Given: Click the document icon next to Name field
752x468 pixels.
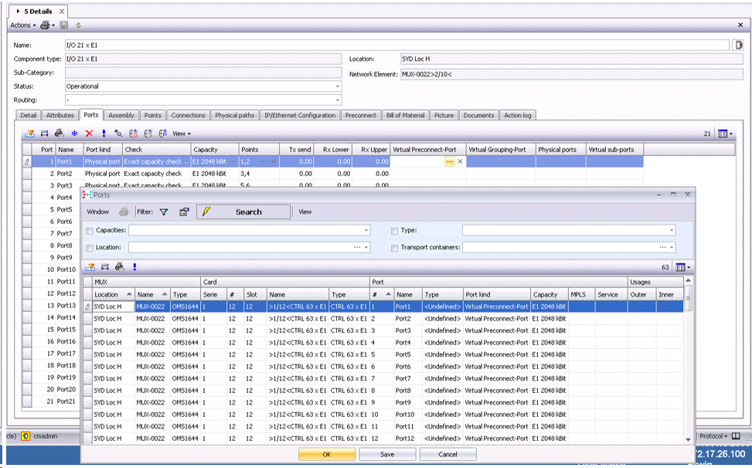Looking at the screenshot, I should pos(739,45).
